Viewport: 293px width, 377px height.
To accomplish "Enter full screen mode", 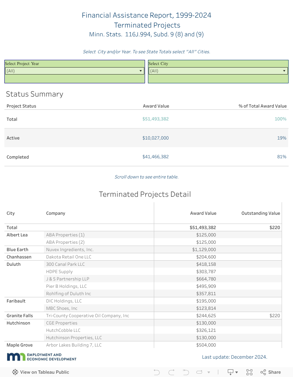I will tap(249, 372).
